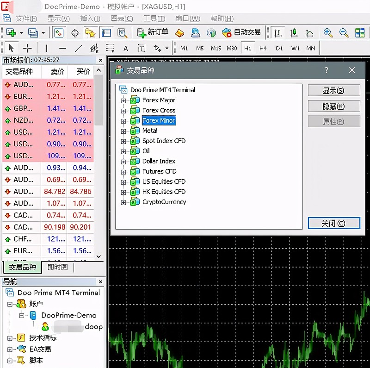
Task: Draw Fibonacci retracement tool
Action: pyautogui.click(x=110, y=49)
